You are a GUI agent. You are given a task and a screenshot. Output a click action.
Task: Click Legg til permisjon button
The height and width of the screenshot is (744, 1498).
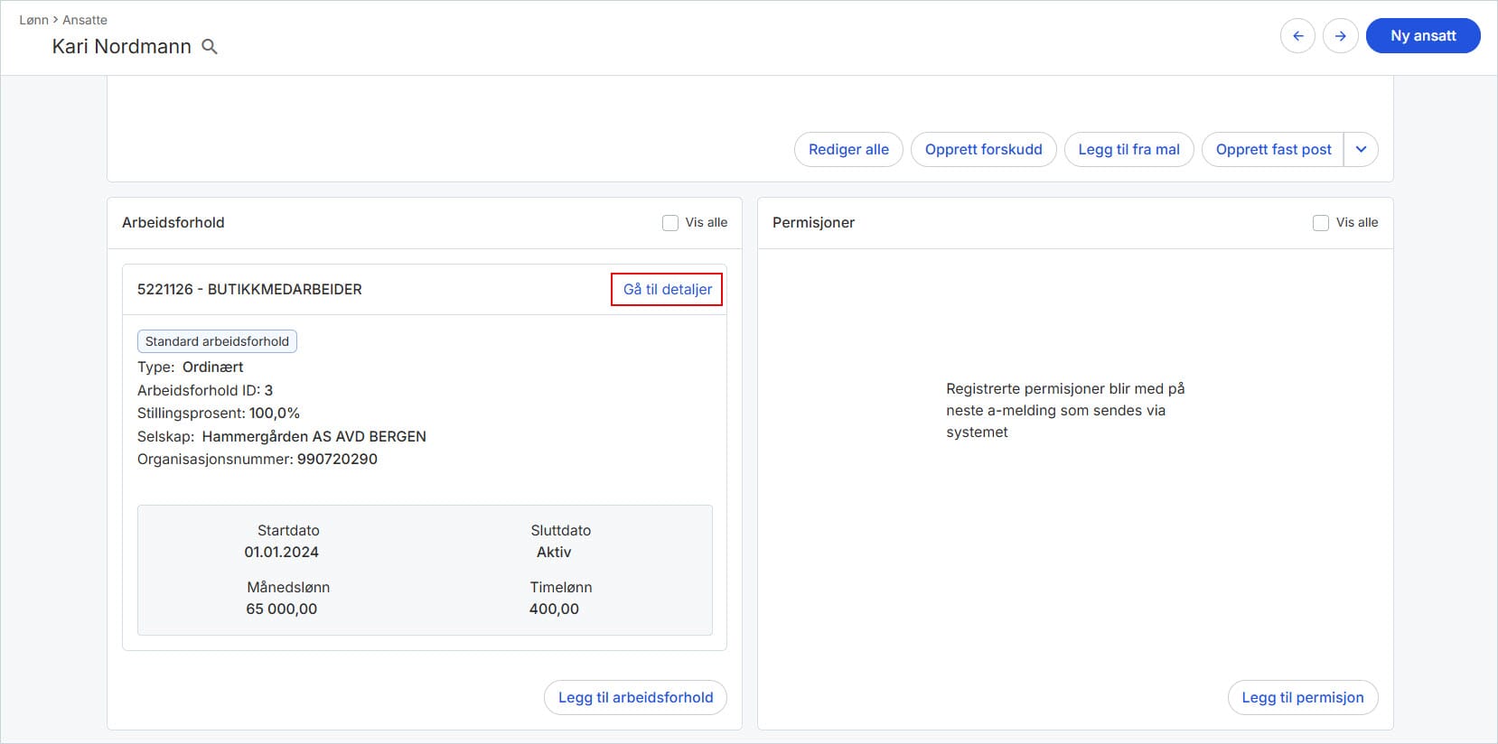pos(1302,698)
